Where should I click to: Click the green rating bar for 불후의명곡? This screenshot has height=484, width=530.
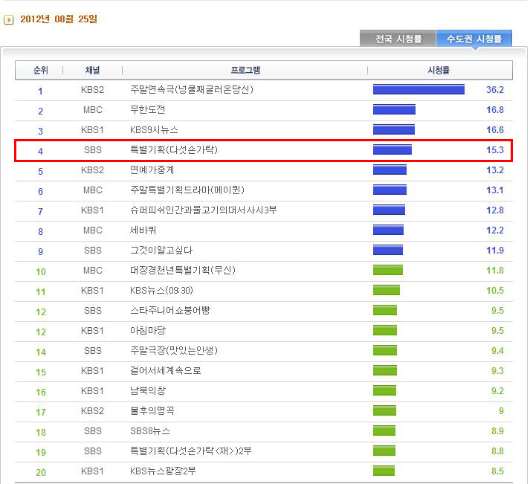click(384, 410)
